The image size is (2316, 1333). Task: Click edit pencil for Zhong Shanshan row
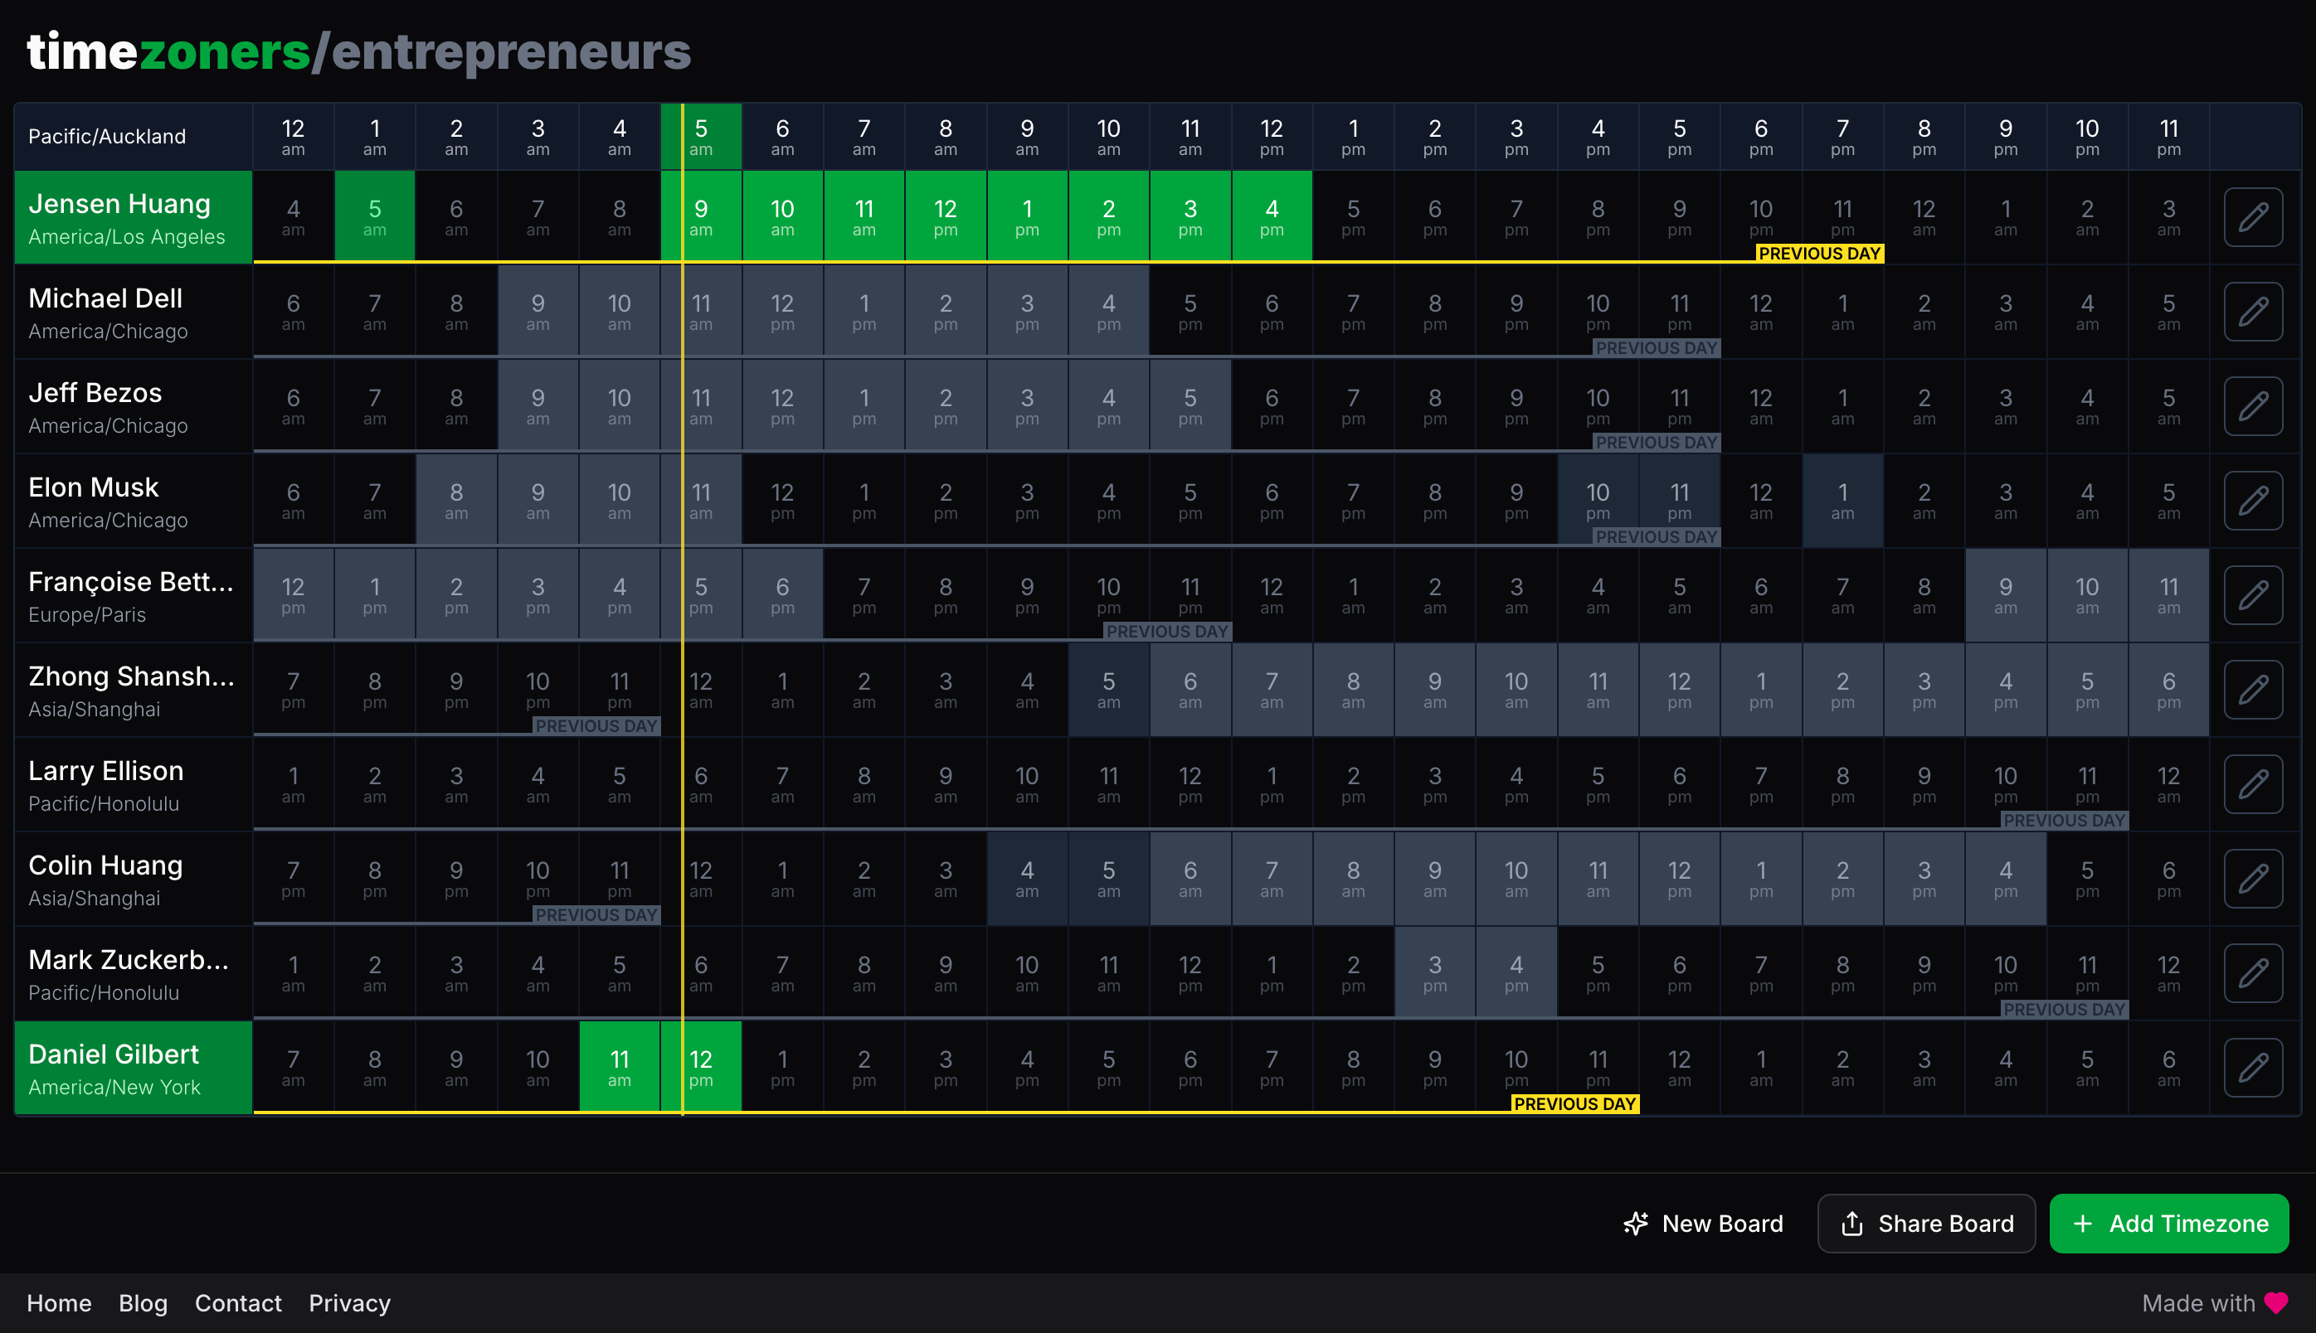[2253, 690]
